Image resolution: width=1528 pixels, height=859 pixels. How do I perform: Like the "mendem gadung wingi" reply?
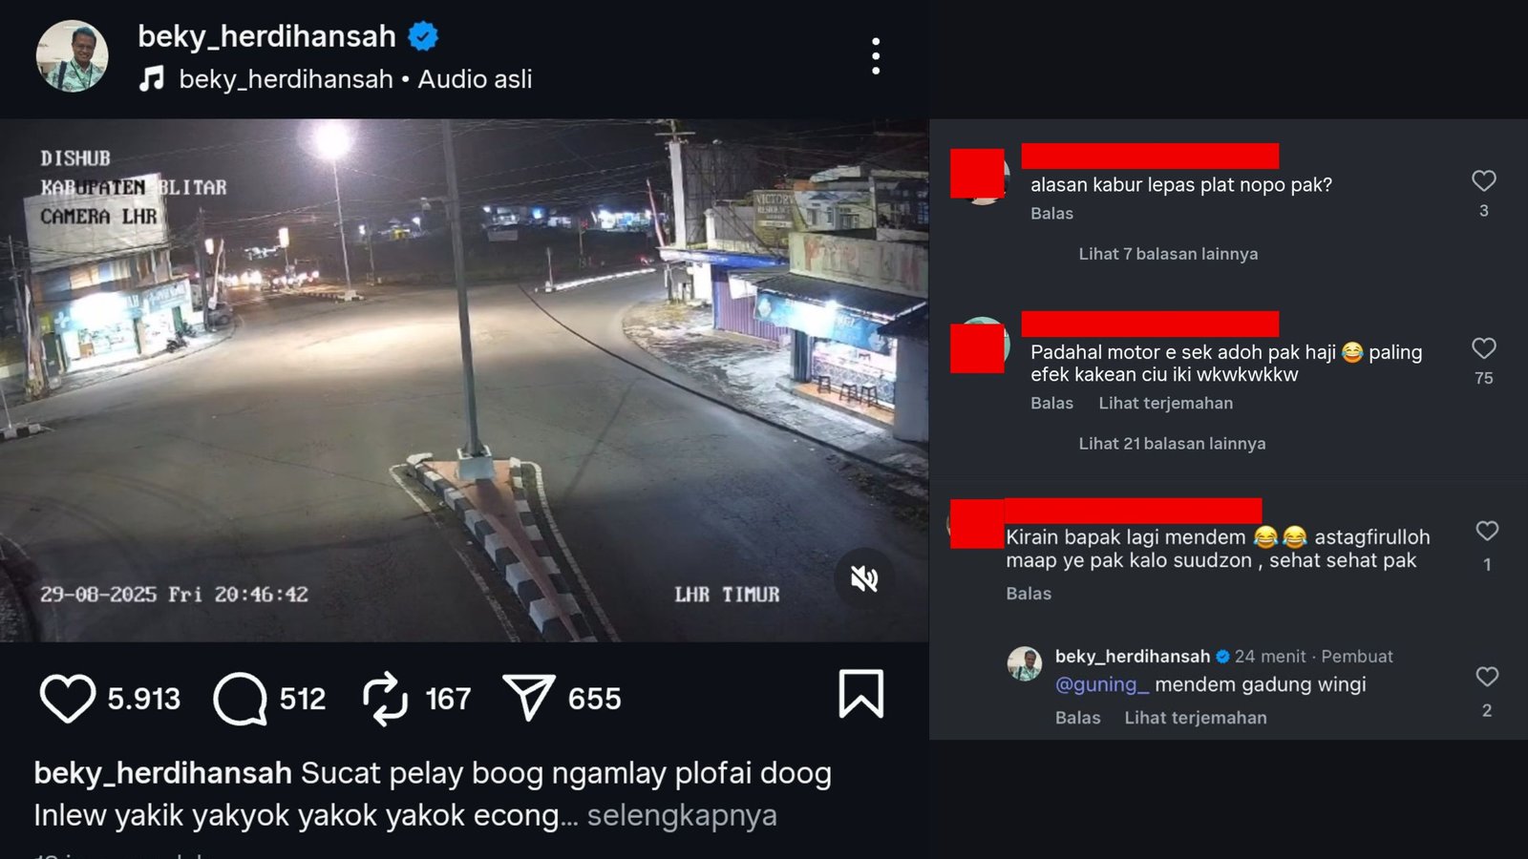1487,677
